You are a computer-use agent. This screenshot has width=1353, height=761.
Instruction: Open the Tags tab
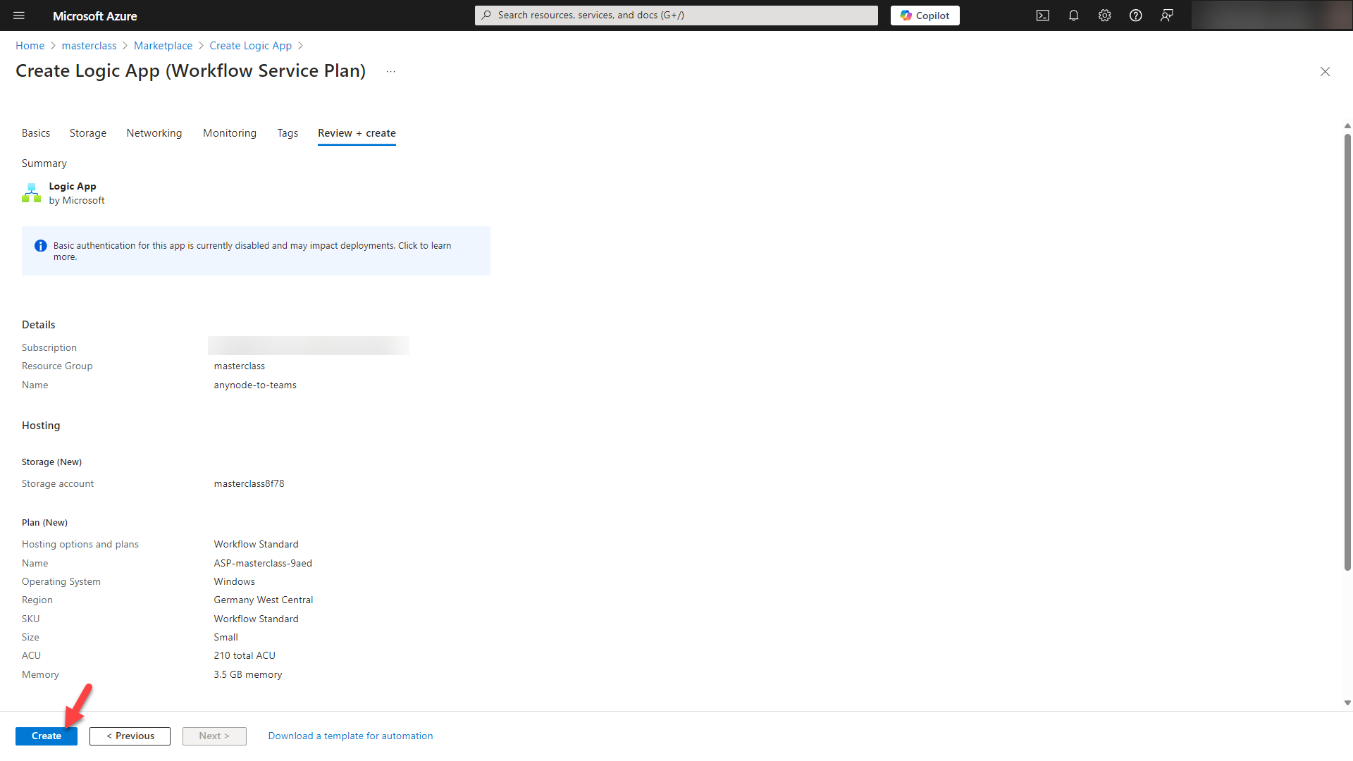pos(288,133)
